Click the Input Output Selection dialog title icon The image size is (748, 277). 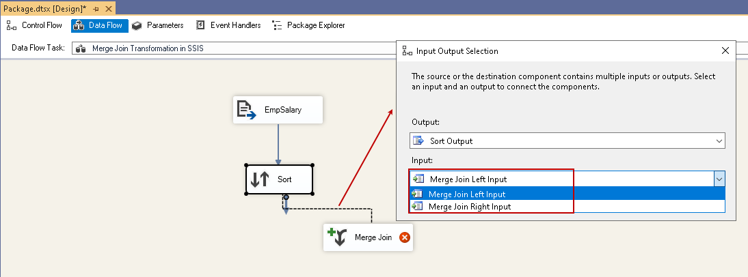[x=408, y=51]
